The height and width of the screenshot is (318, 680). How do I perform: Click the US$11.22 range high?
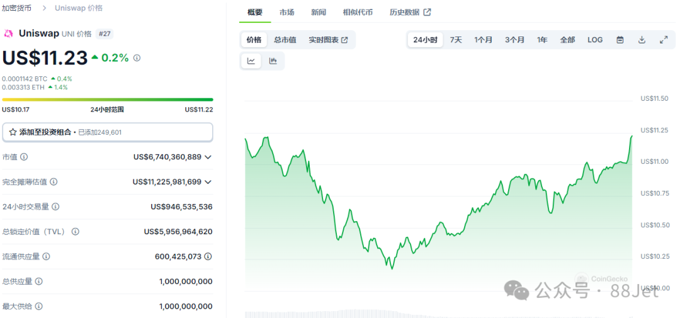tap(199, 110)
